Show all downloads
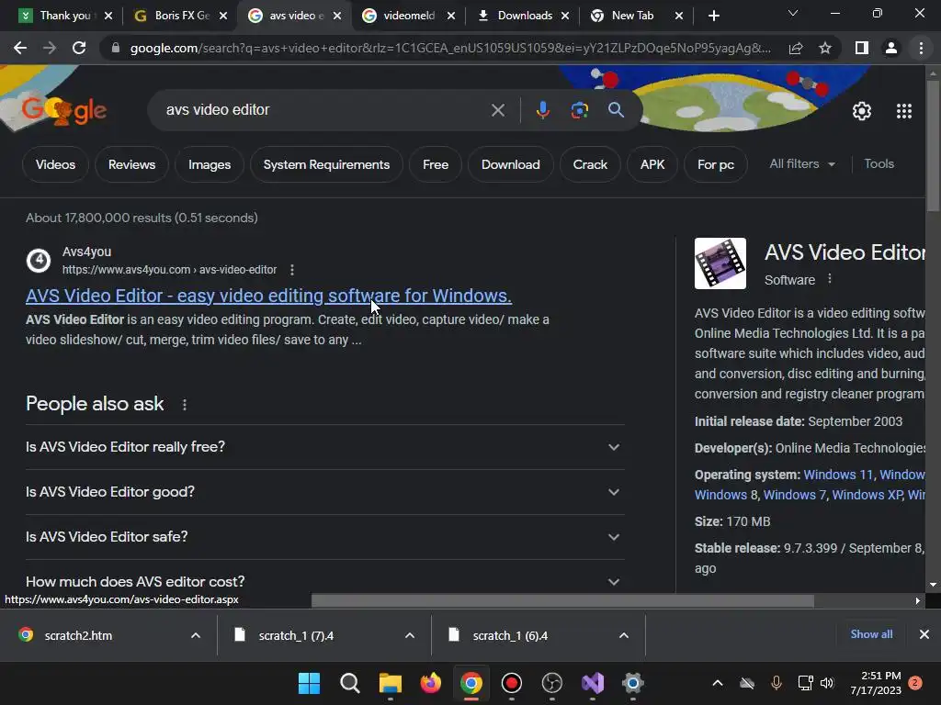The height and width of the screenshot is (705, 941). click(x=871, y=634)
